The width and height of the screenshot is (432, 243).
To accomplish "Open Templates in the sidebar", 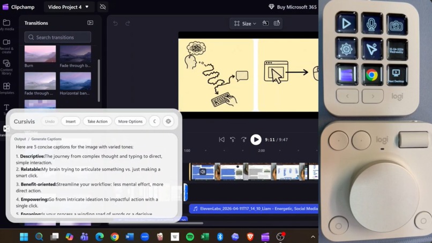I will (x=6, y=89).
